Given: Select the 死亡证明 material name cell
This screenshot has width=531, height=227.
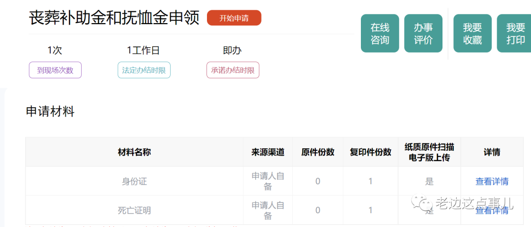Looking at the screenshot, I should (x=134, y=211).
